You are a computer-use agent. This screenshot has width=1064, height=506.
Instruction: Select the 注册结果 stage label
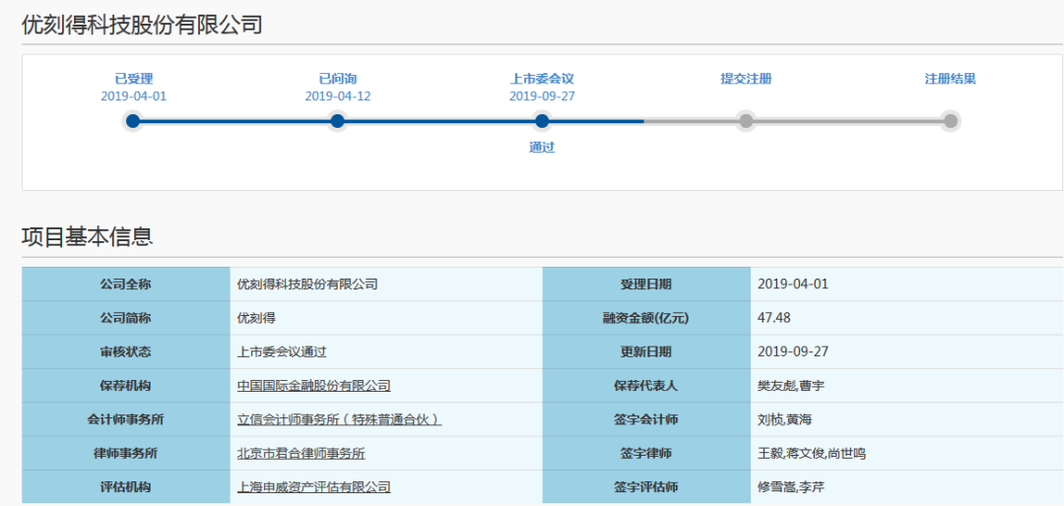click(x=951, y=79)
